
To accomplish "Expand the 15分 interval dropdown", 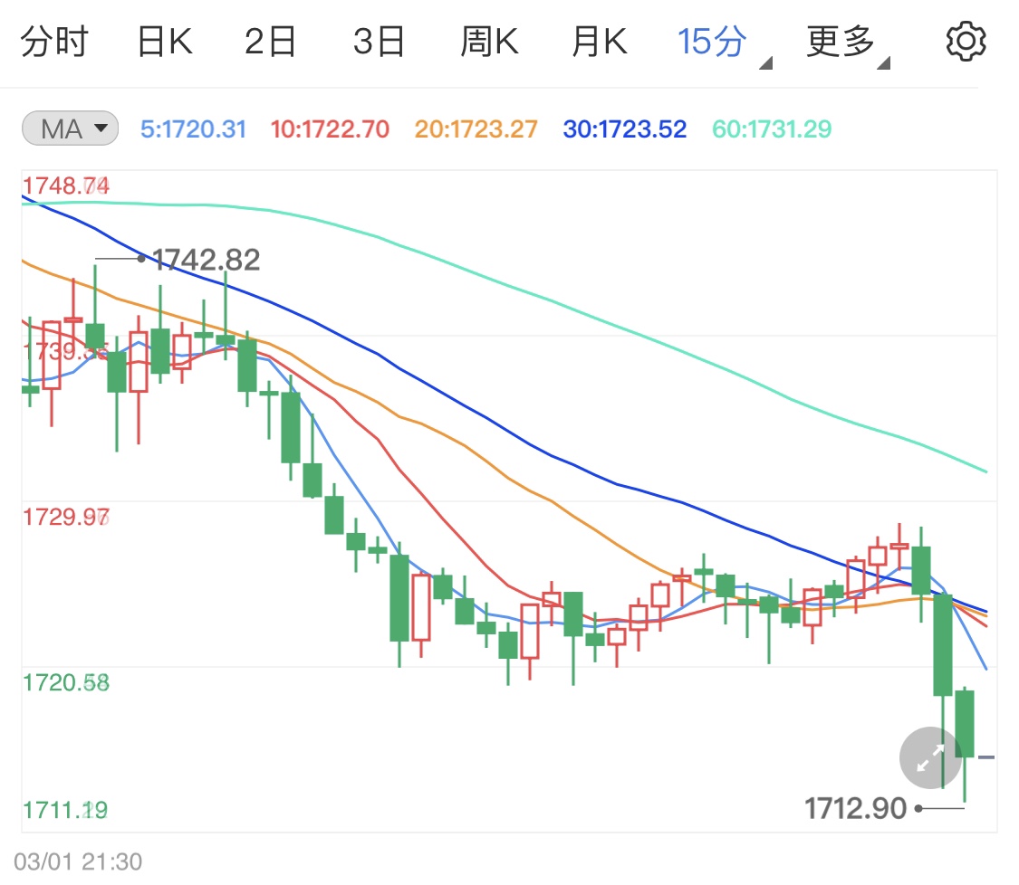I will (x=724, y=44).
